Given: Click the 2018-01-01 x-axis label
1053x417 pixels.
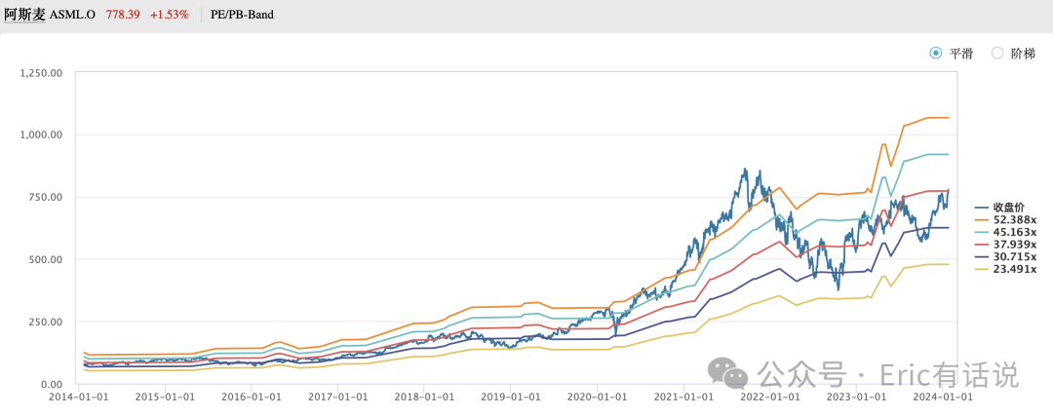Looking at the screenshot, I should pyautogui.click(x=424, y=398).
